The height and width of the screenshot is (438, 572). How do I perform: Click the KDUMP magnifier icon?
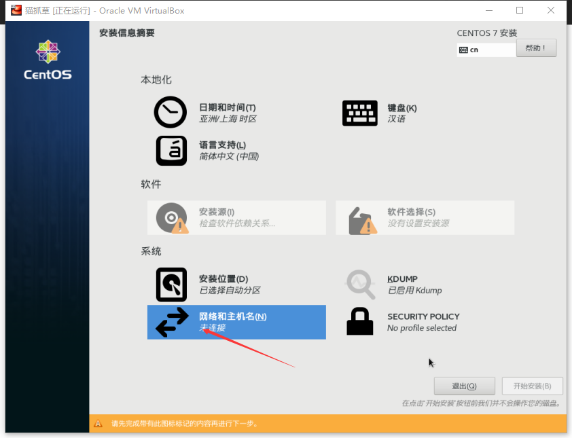click(x=361, y=285)
